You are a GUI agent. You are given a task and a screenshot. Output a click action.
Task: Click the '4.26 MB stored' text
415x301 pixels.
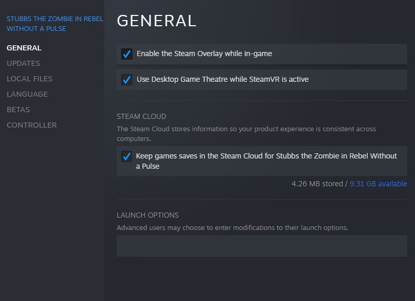click(x=316, y=184)
